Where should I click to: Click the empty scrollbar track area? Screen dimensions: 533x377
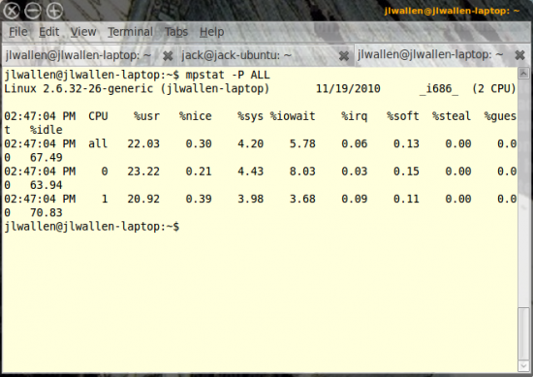(x=523, y=192)
